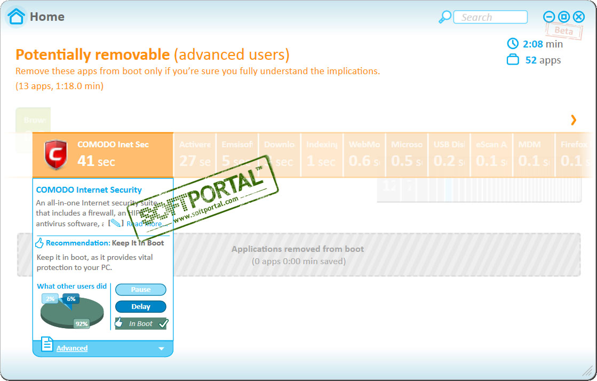Click the Home house icon
This screenshot has width=597, height=381.
point(17,17)
